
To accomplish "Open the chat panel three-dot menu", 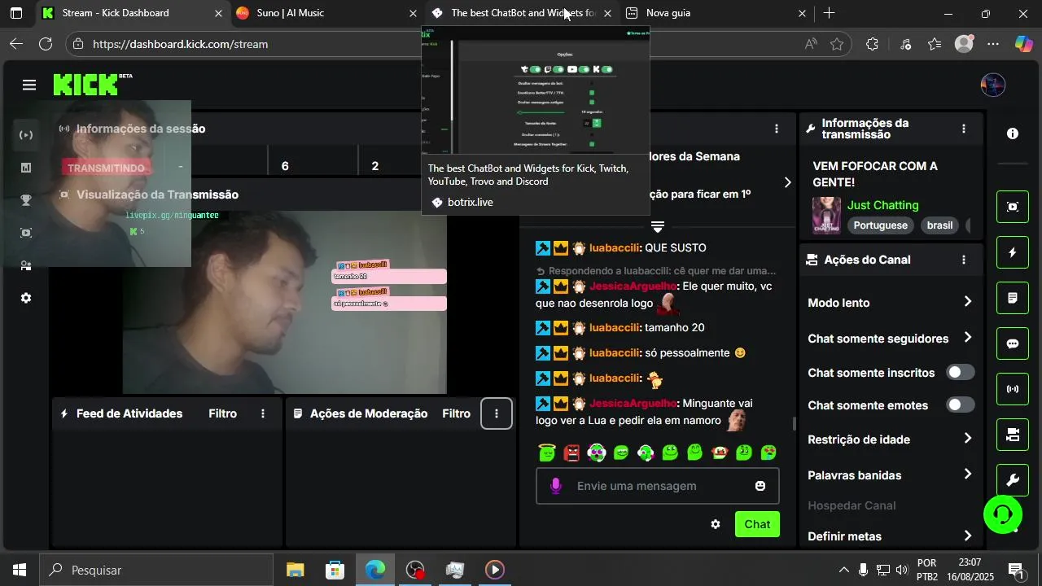I will [x=777, y=129].
